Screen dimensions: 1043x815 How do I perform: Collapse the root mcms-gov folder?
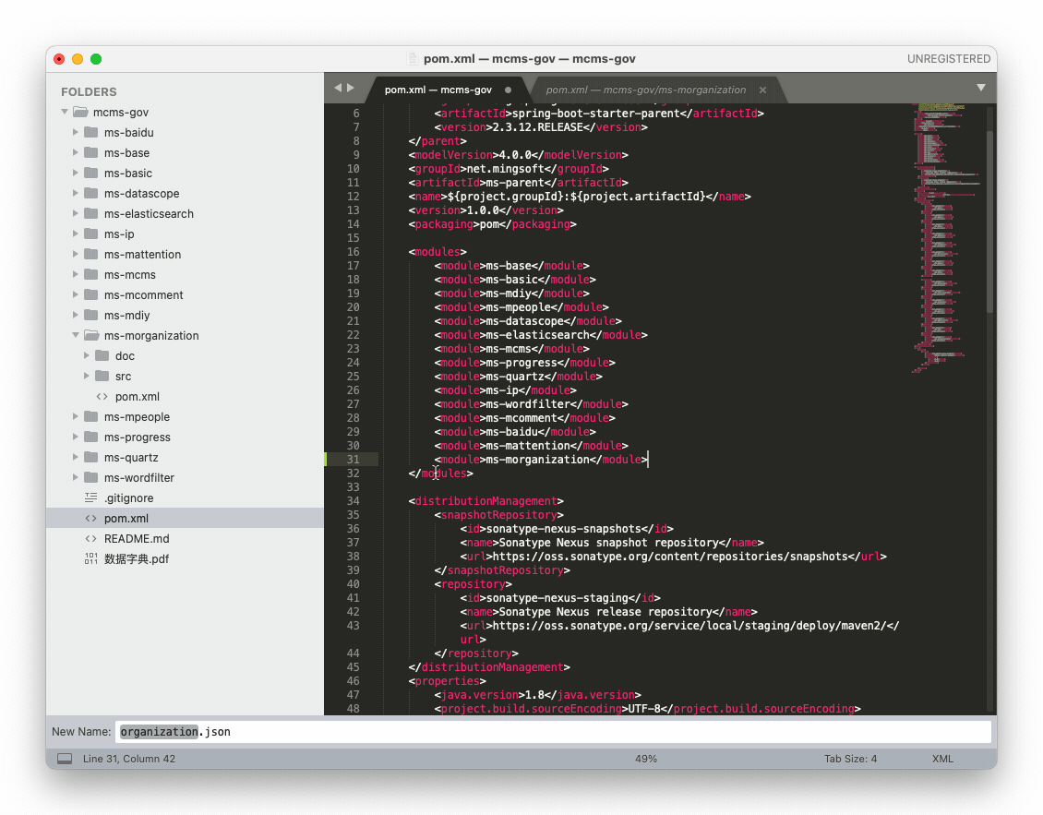tap(65, 113)
